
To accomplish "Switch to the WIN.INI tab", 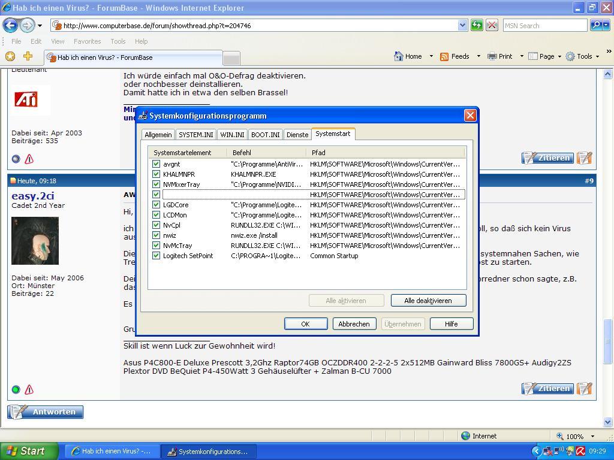I will (232, 135).
